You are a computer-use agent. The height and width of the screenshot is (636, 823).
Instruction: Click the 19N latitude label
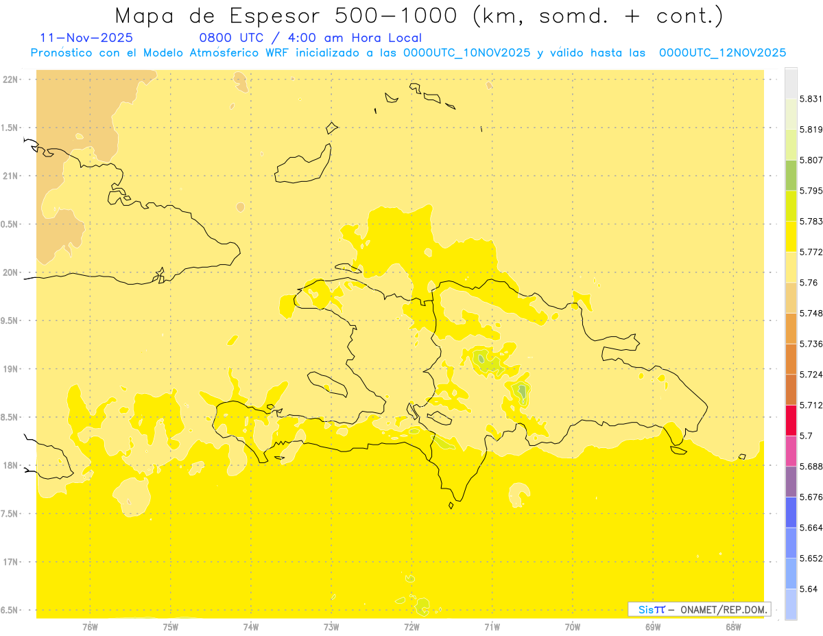click(x=10, y=369)
